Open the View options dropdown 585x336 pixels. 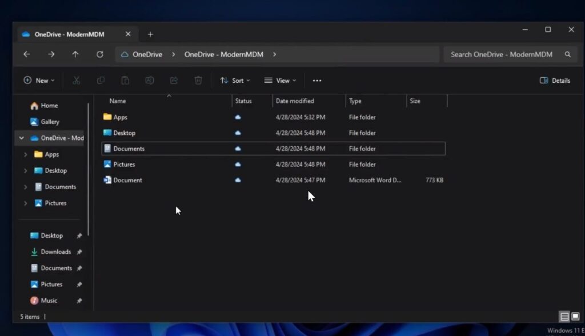(x=279, y=81)
